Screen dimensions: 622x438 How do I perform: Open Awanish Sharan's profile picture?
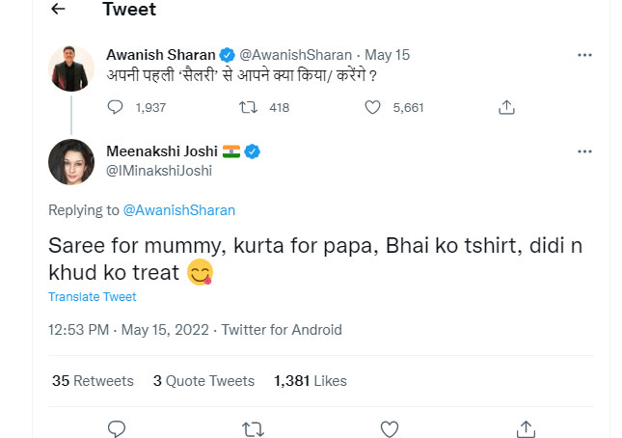(x=71, y=68)
